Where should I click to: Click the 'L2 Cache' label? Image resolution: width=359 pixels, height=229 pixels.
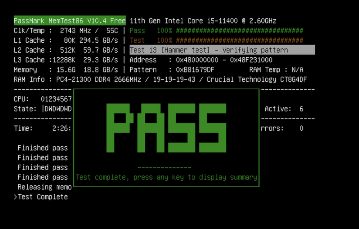pyautogui.click(x=29, y=50)
